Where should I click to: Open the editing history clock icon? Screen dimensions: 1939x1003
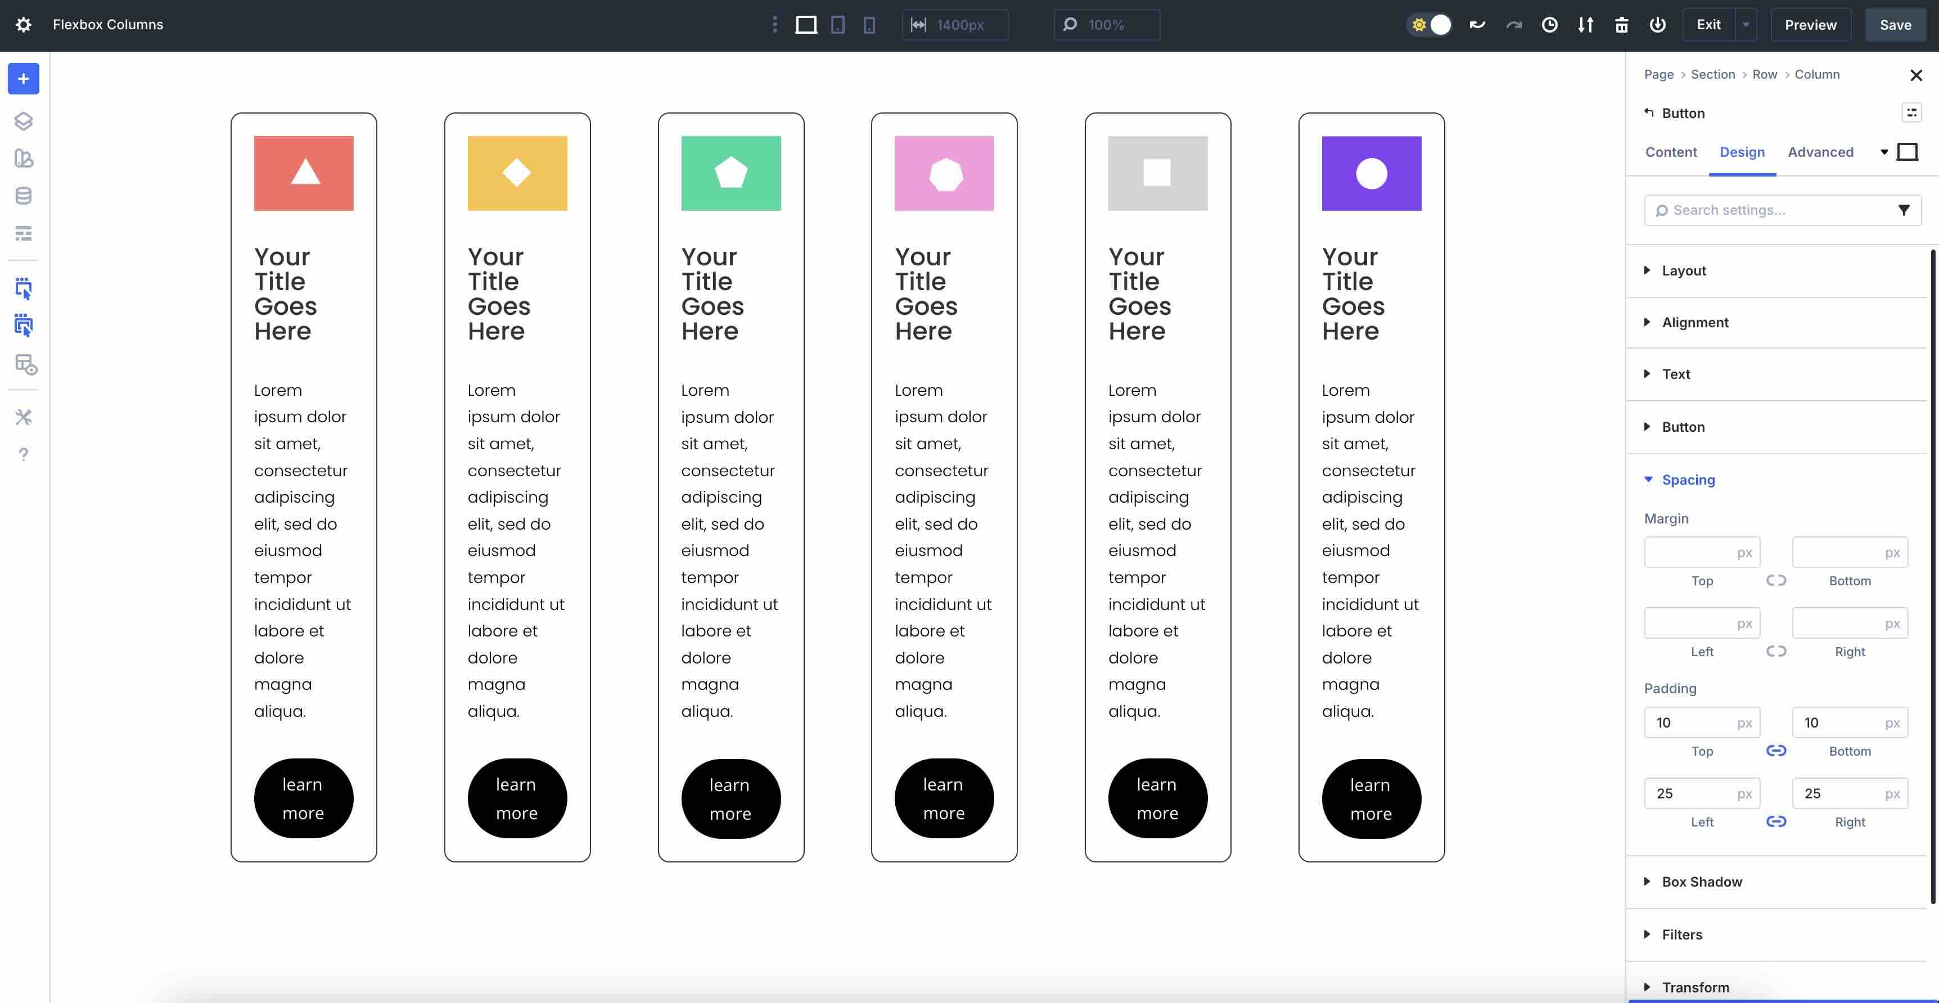pyautogui.click(x=1549, y=25)
